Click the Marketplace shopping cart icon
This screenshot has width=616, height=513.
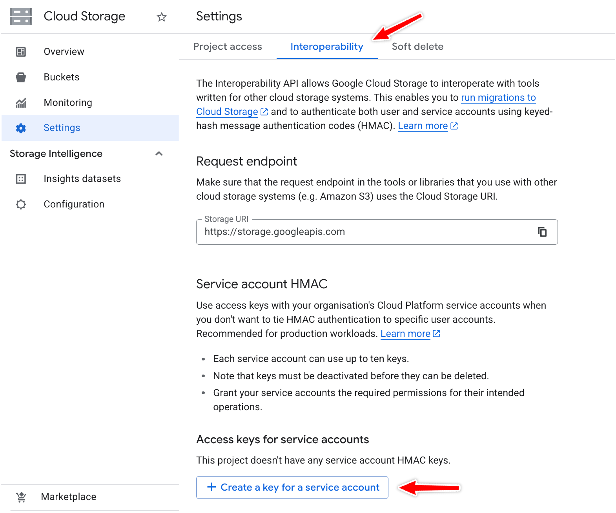pyautogui.click(x=21, y=497)
